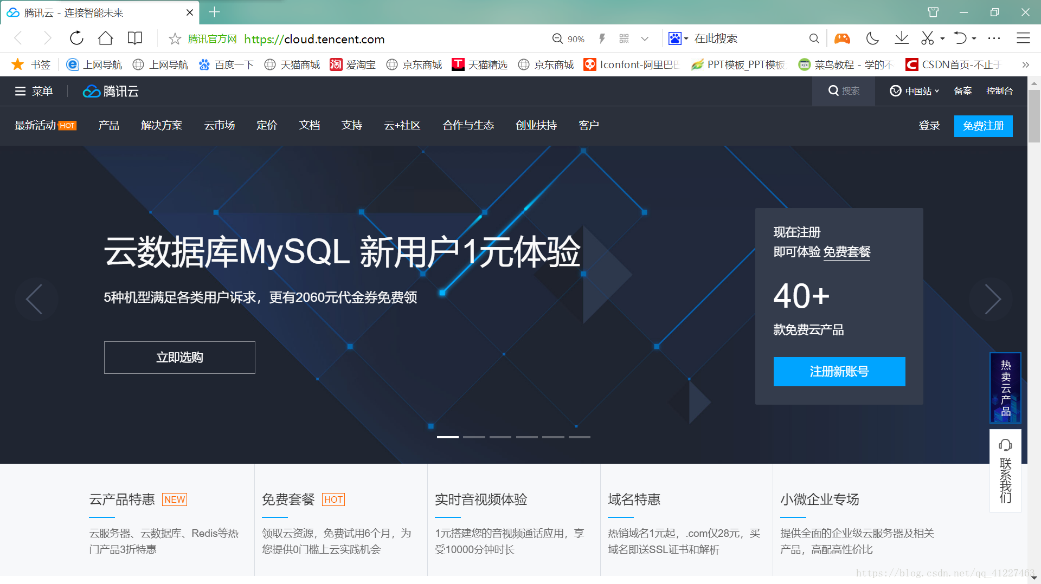Click the lightning speed-mode icon
The width and height of the screenshot is (1041, 584).
(602, 38)
